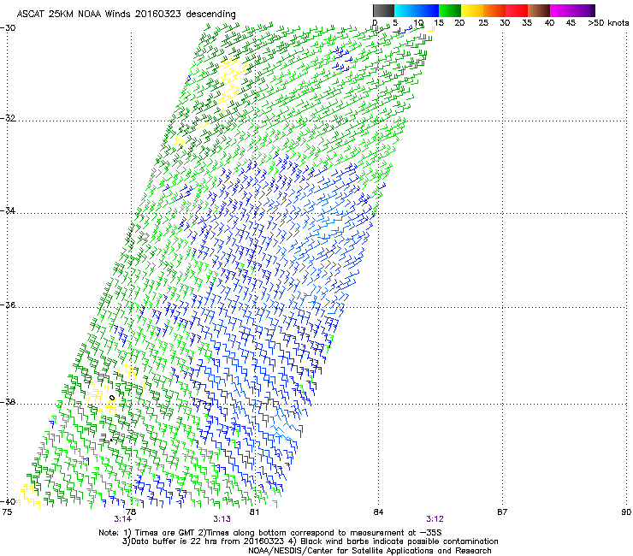Select the cyan-blue 5-15 knots color band
Viewport: 633px width, 556px height.
(x=417, y=10)
